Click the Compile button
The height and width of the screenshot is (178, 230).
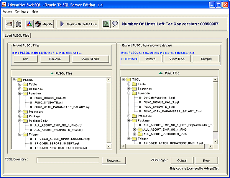click(x=206, y=59)
